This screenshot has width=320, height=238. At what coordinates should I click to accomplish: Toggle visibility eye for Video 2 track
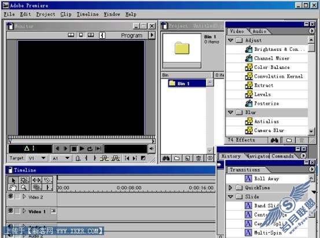coord(10,196)
